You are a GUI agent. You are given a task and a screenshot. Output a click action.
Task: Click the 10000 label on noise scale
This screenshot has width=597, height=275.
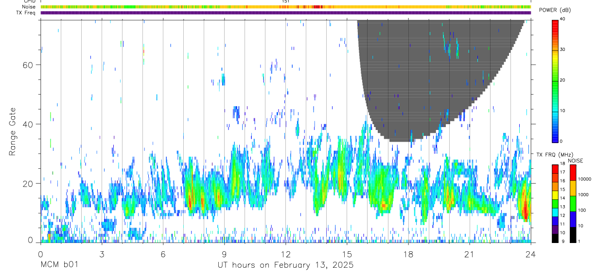585,179
